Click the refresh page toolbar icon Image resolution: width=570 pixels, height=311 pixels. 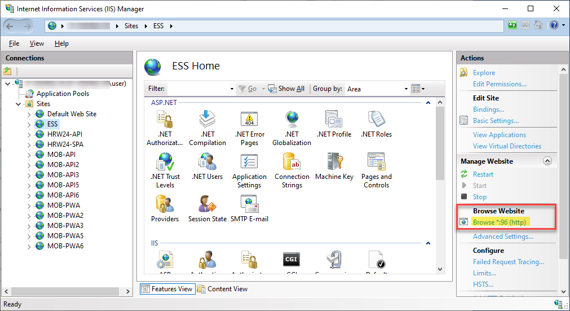point(512,25)
